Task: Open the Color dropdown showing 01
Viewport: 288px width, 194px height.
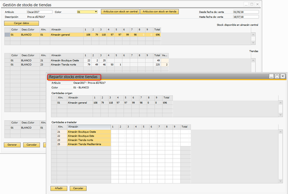Action: pos(87,12)
